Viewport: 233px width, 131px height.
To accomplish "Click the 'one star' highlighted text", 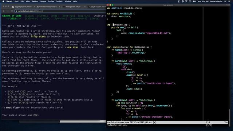I will pyautogui.click(x=73, y=47).
